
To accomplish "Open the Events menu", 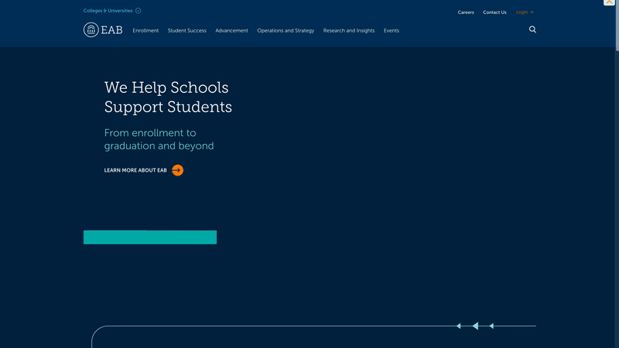I will (x=392, y=30).
